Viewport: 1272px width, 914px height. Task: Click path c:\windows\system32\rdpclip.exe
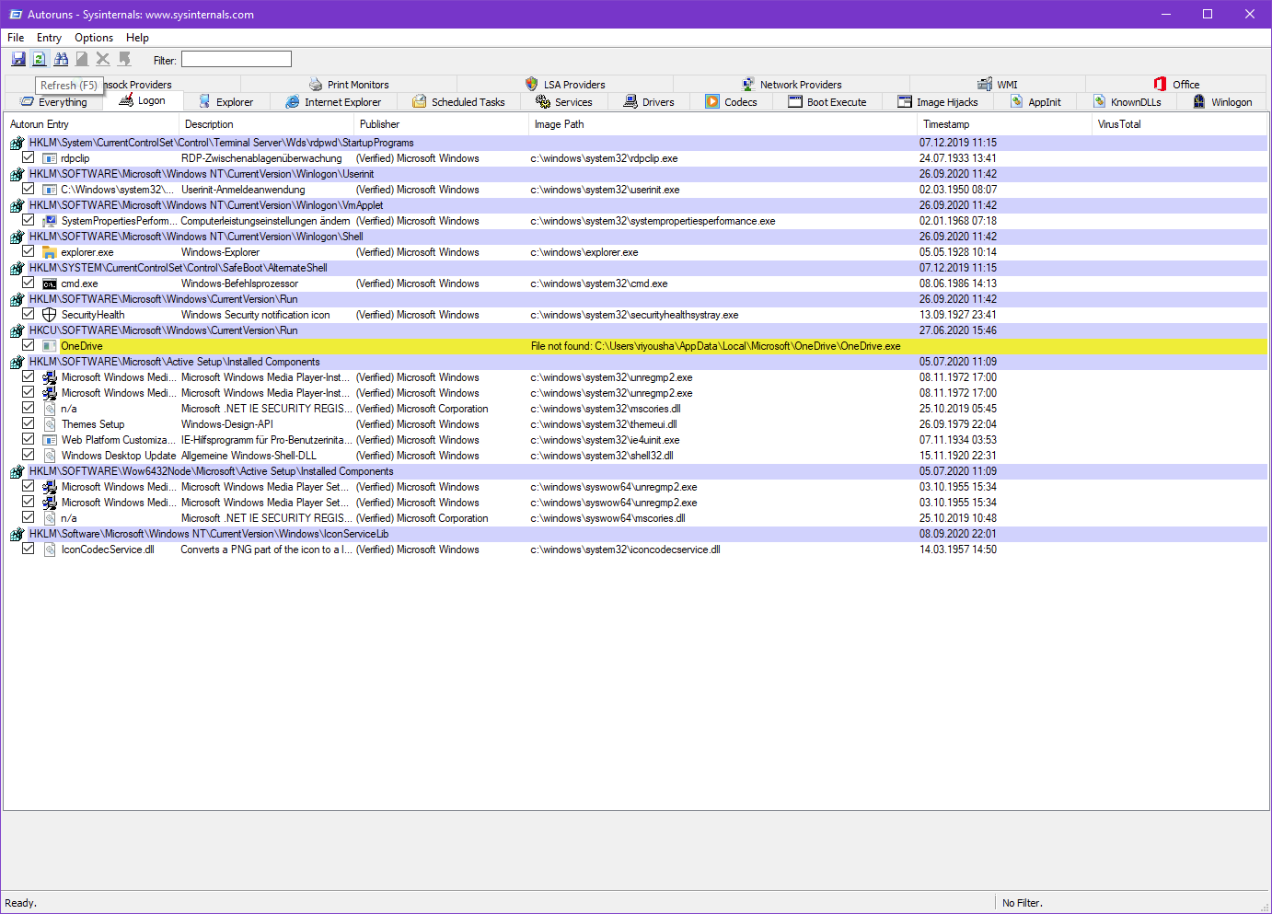pyautogui.click(x=604, y=158)
